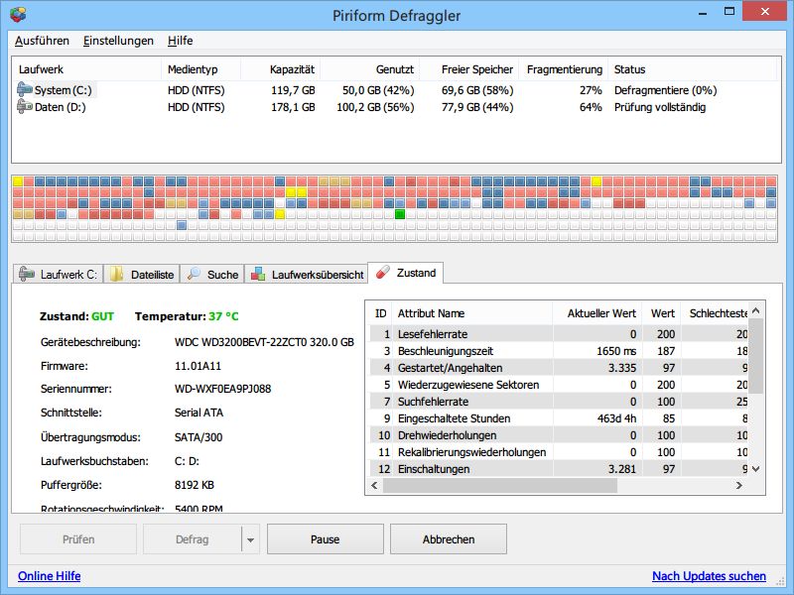Sort by the Genutzt column header
This screenshot has width=794, height=595.
370,69
